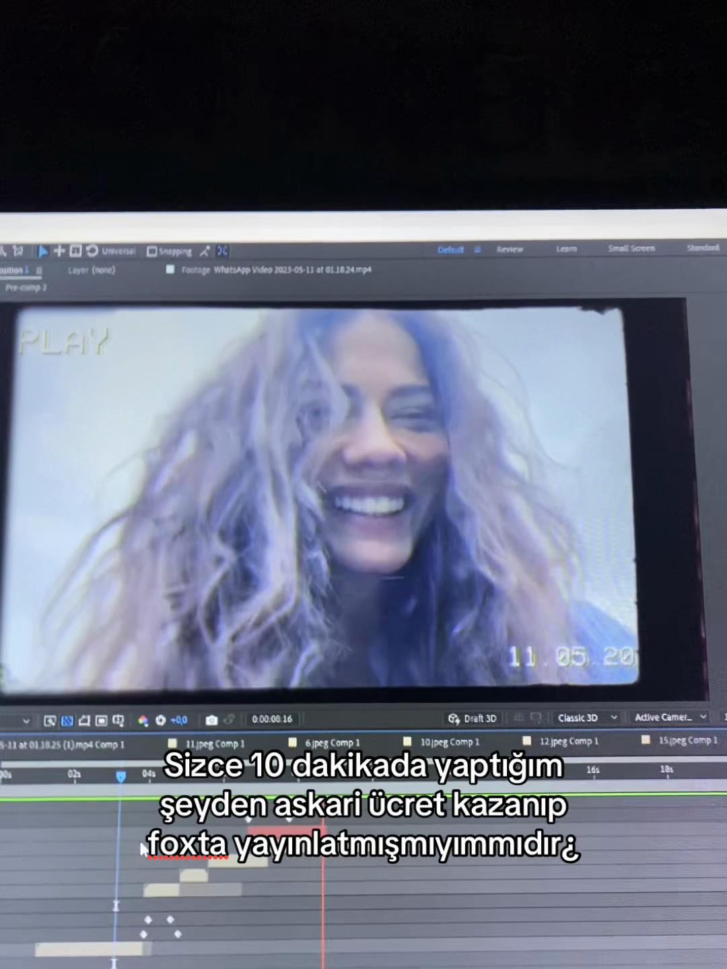The width and height of the screenshot is (727, 969).
Task: Open Classic 3D renderer dropdown
Action: click(x=587, y=718)
